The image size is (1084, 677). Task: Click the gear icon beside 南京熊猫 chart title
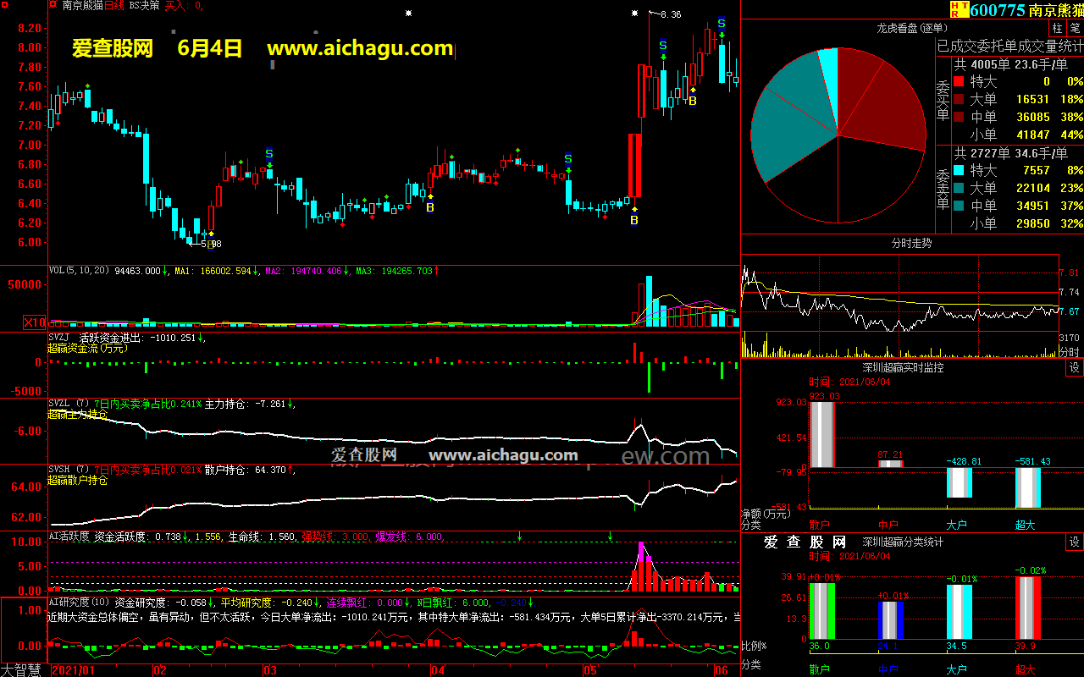pos(53,5)
